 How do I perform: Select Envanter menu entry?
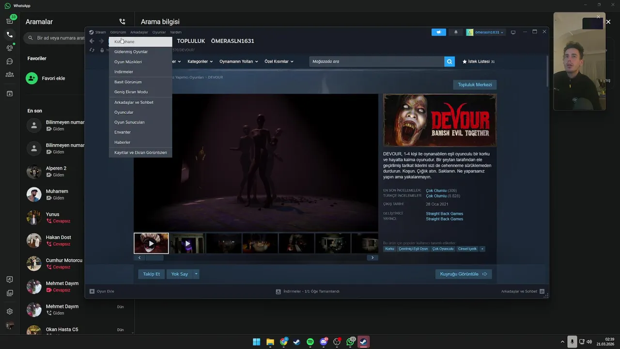pyautogui.click(x=140, y=132)
